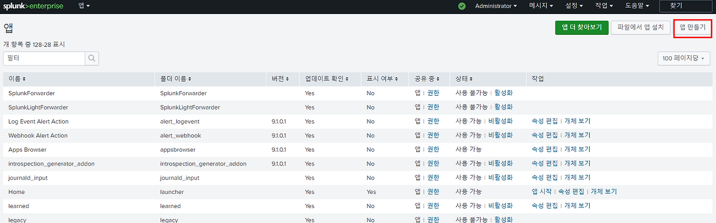Click 속성 편집 for Apps Browser
This screenshot has height=223, width=716.
tap(545, 149)
